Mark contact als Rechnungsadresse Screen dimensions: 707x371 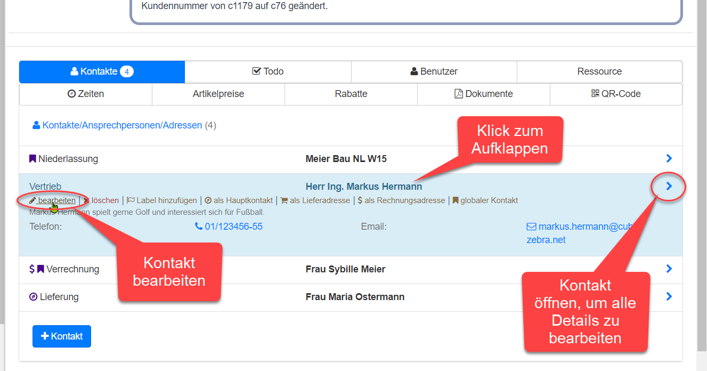point(401,200)
